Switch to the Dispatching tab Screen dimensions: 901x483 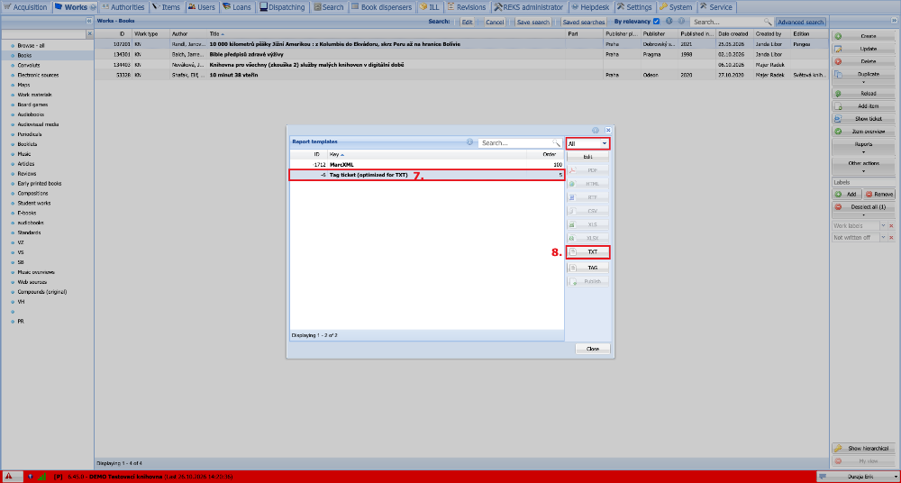point(282,7)
